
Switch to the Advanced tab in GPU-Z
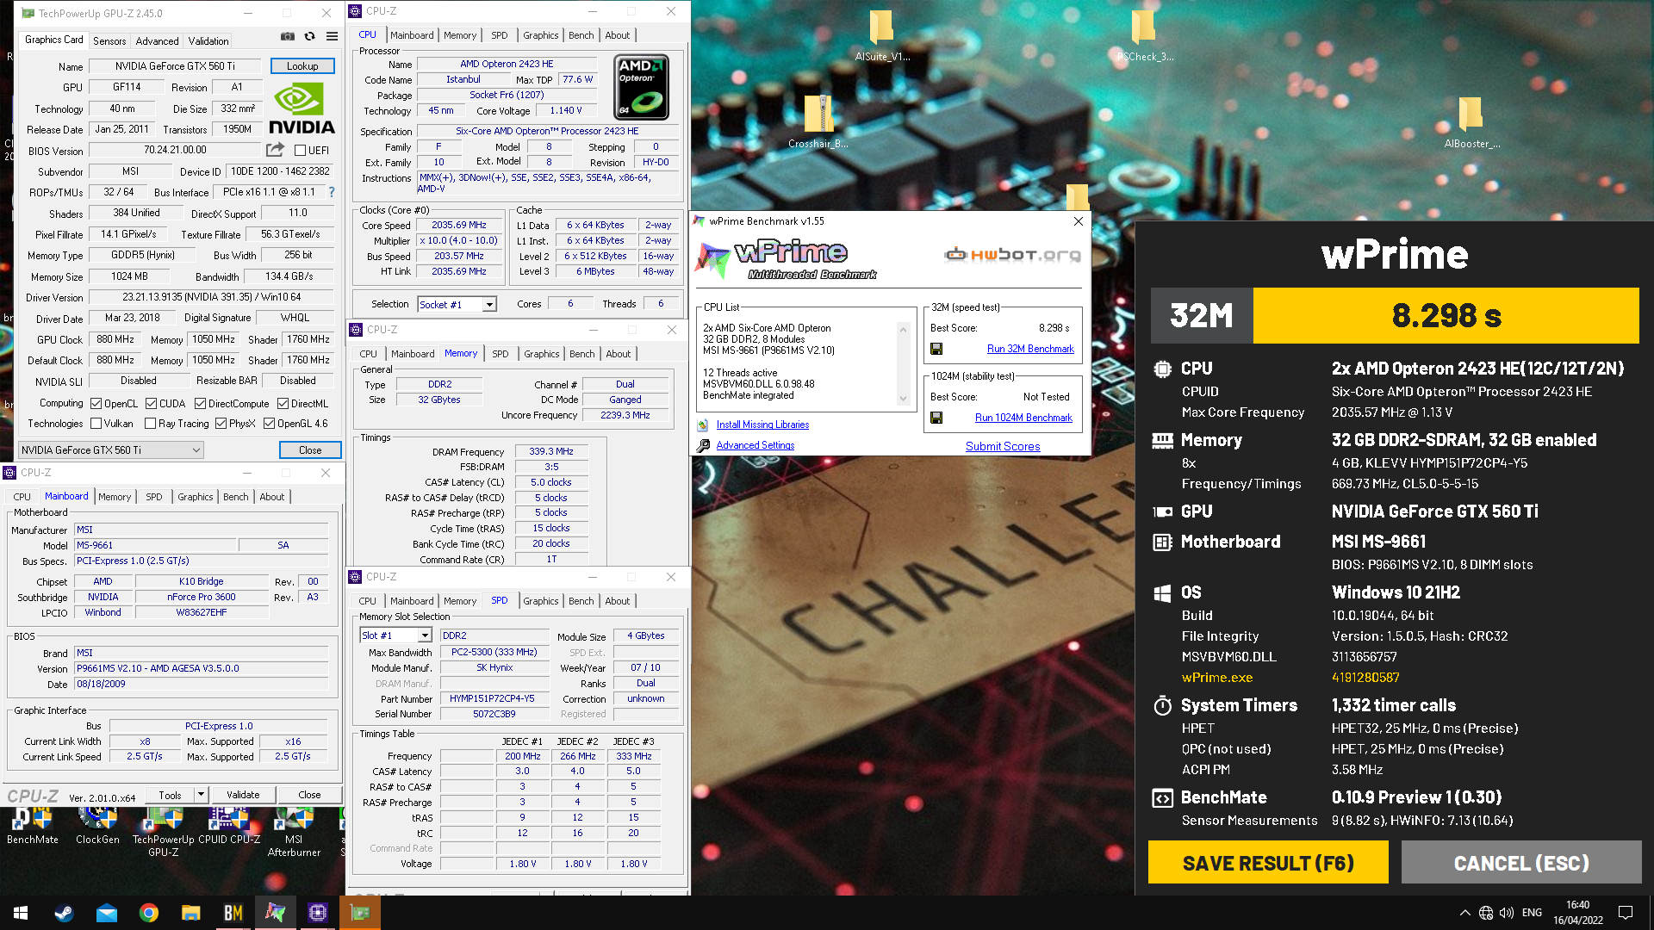pos(157,40)
